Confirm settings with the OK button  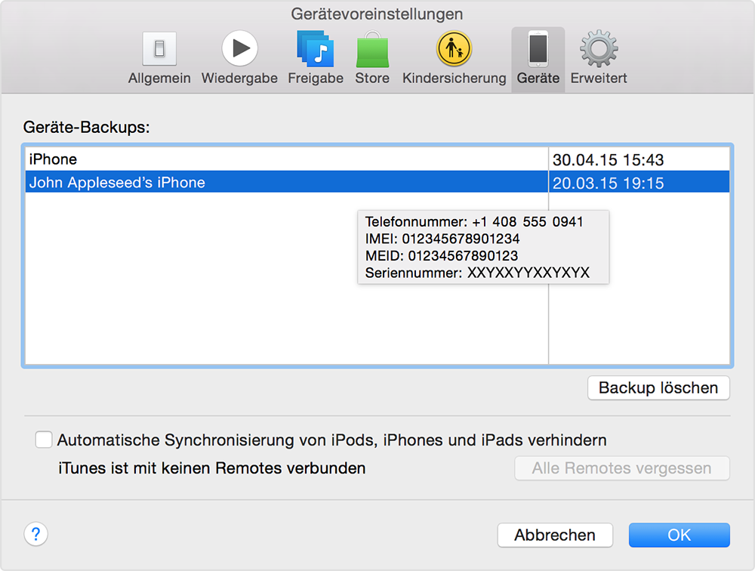[x=678, y=535]
